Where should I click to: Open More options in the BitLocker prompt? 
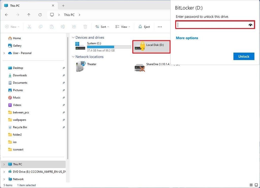(187, 38)
